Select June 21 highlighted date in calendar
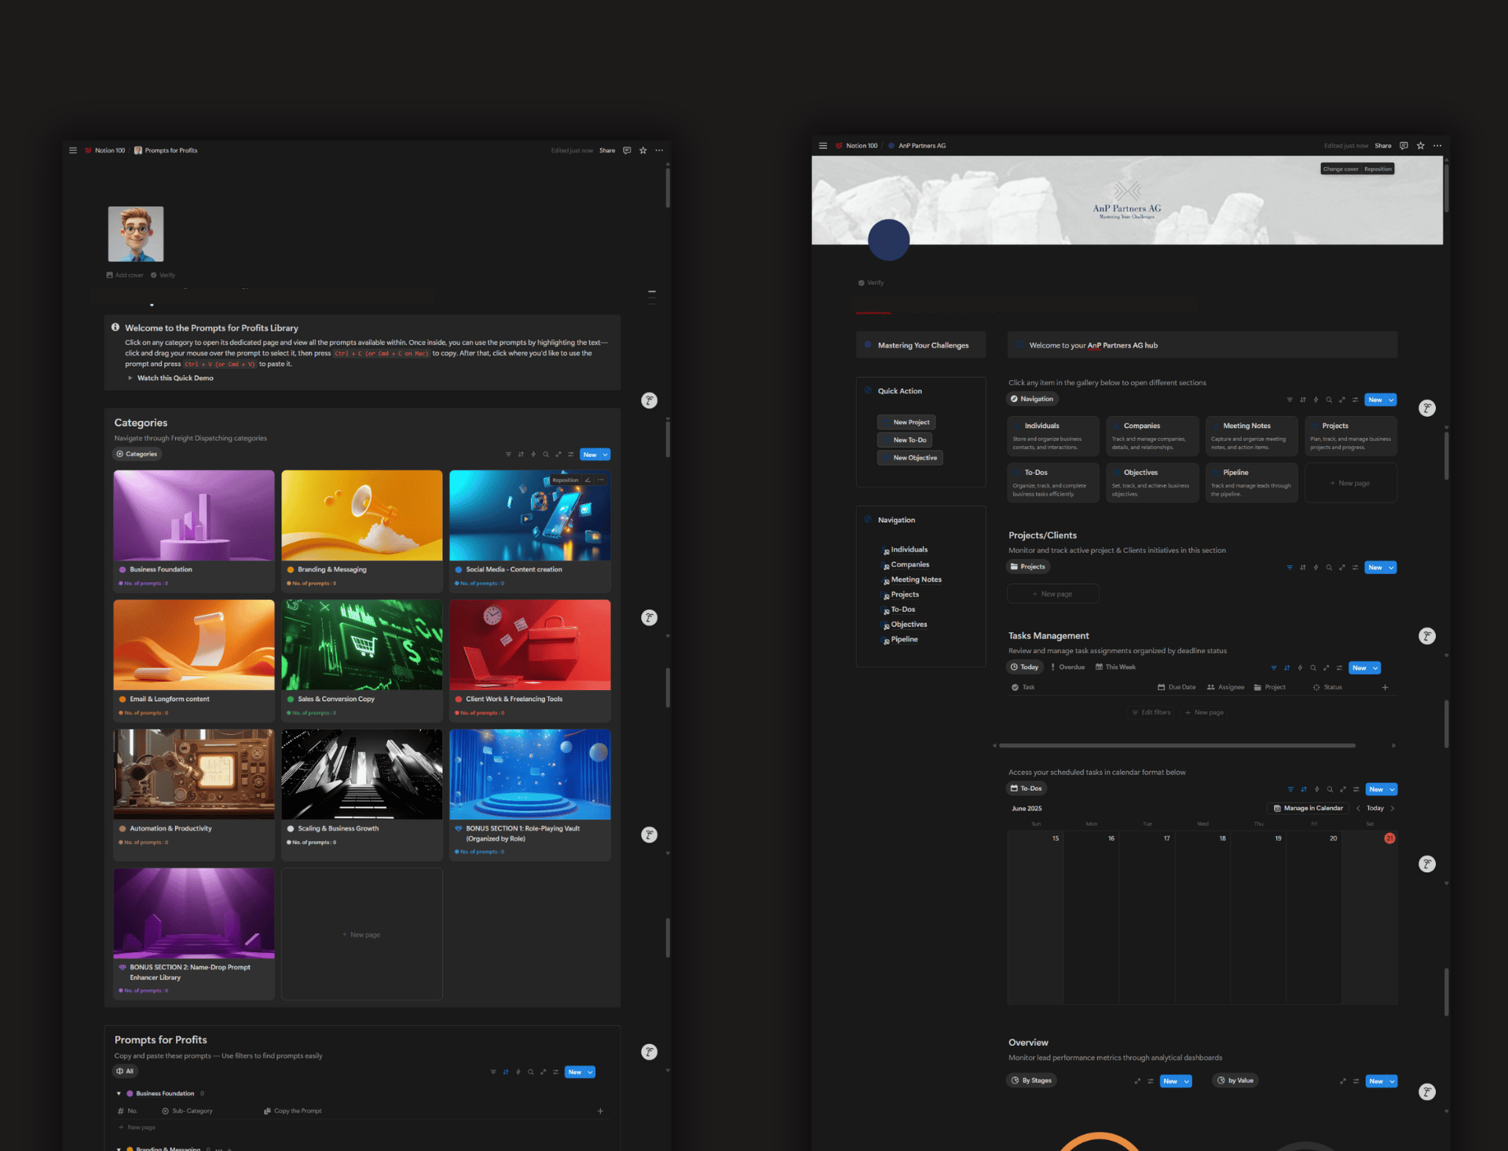The width and height of the screenshot is (1508, 1151). point(1389,839)
